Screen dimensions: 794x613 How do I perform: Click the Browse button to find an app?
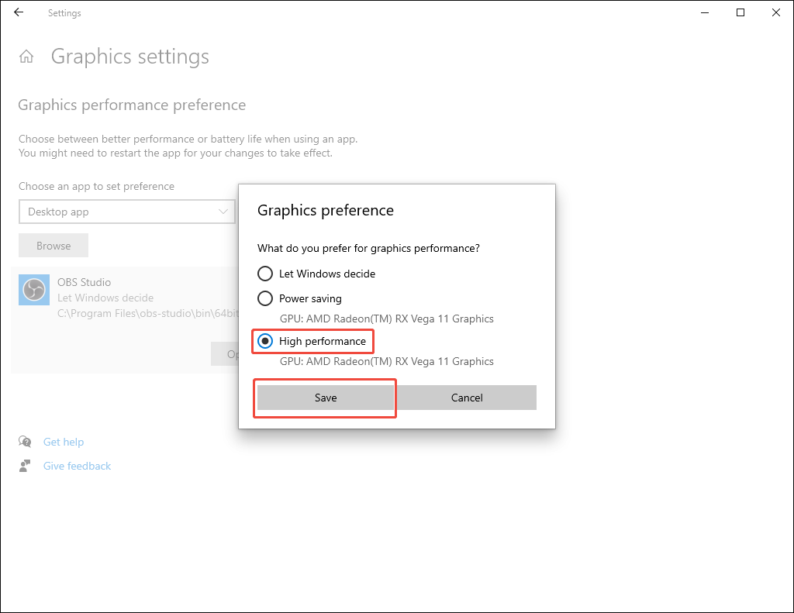[53, 245]
